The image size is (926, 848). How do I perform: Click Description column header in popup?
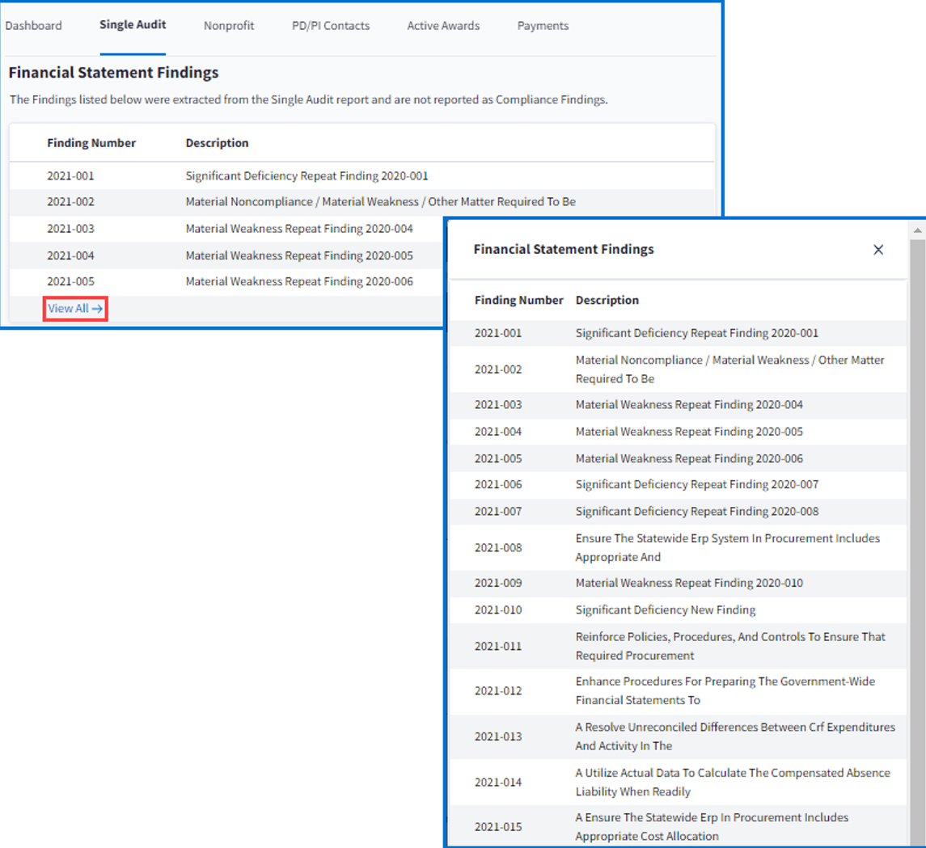pos(607,300)
